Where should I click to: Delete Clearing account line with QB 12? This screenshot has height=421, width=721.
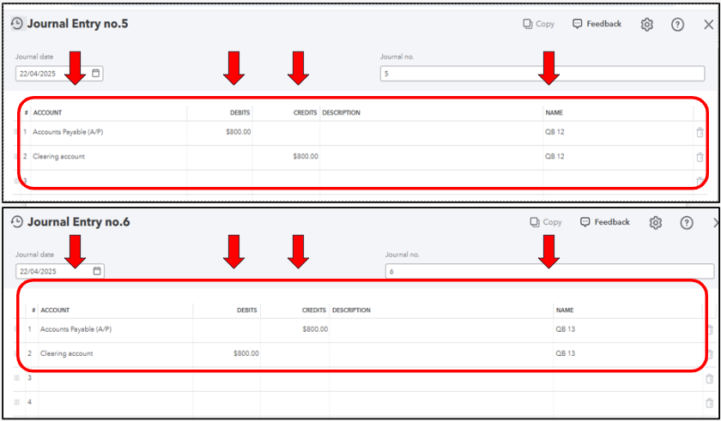coord(700,157)
